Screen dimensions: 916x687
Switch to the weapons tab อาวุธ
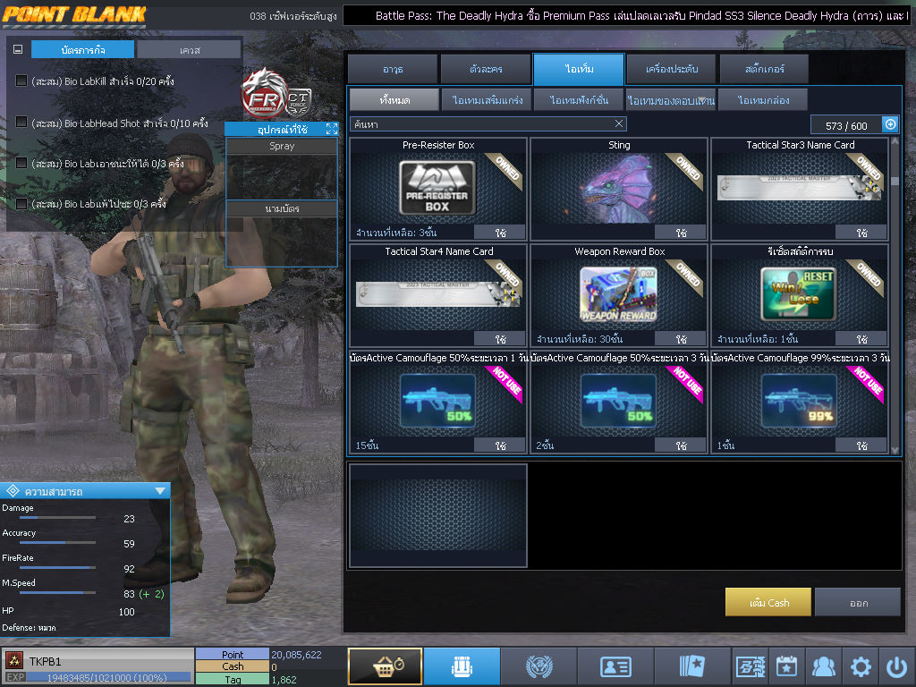click(393, 69)
